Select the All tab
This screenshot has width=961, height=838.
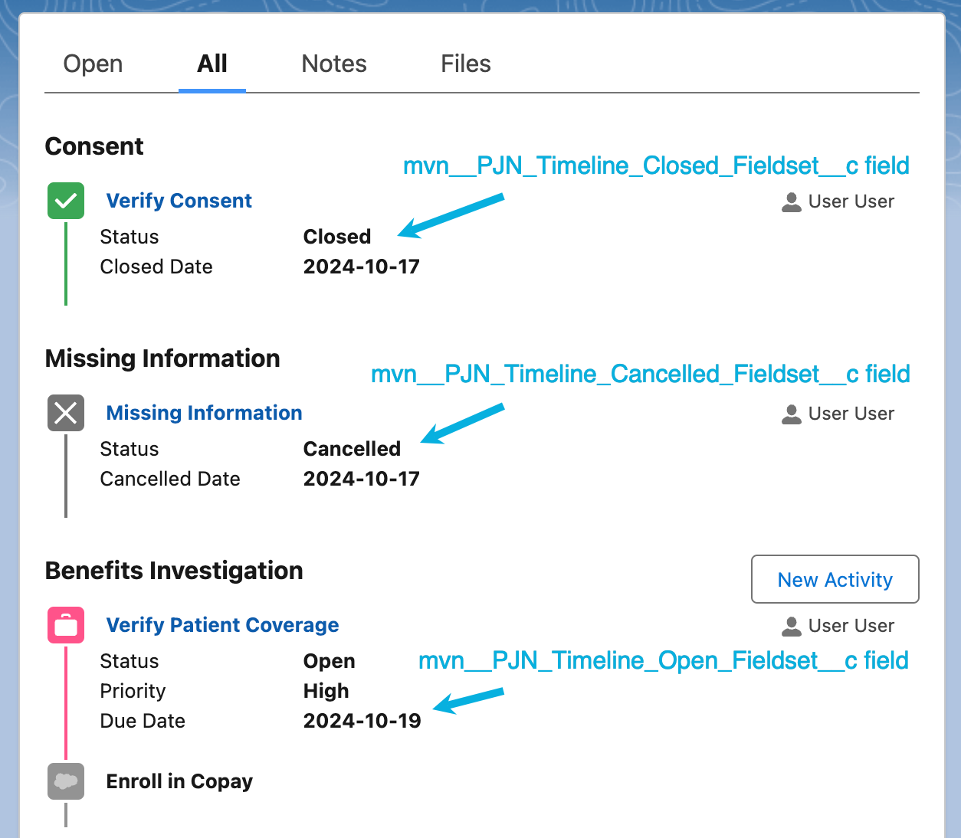(x=212, y=64)
